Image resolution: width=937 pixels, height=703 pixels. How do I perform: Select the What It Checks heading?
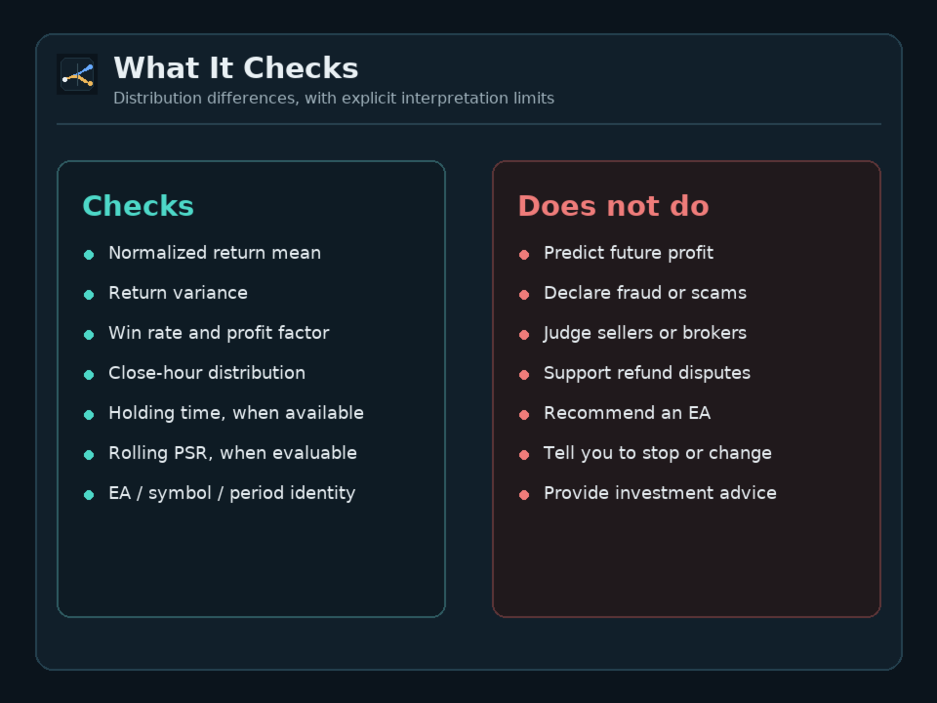[x=236, y=68]
